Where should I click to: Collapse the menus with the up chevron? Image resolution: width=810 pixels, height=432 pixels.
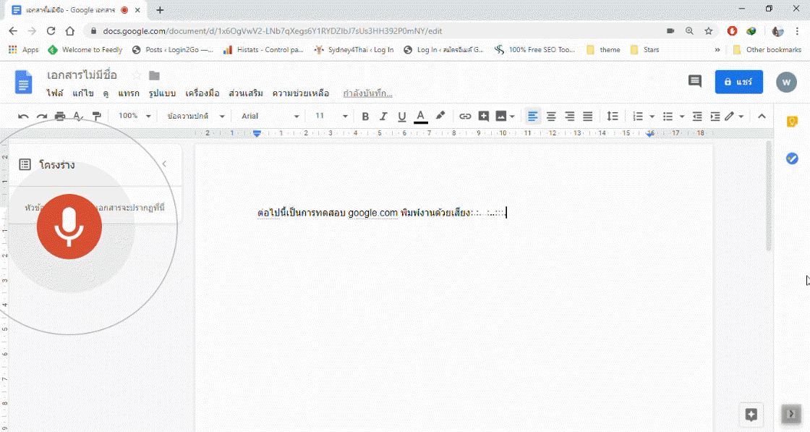click(x=762, y=117)
